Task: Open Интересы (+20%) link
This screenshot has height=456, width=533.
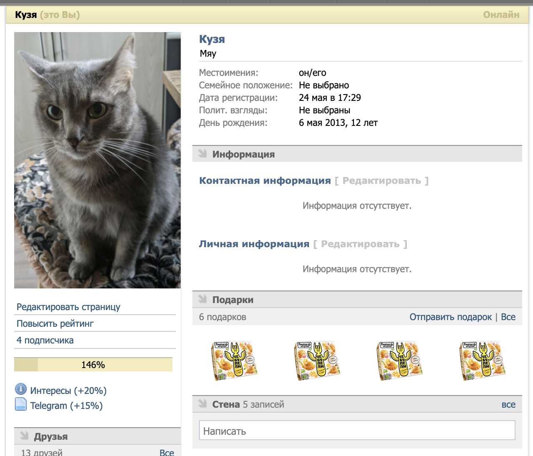Action: pos(68,391)
